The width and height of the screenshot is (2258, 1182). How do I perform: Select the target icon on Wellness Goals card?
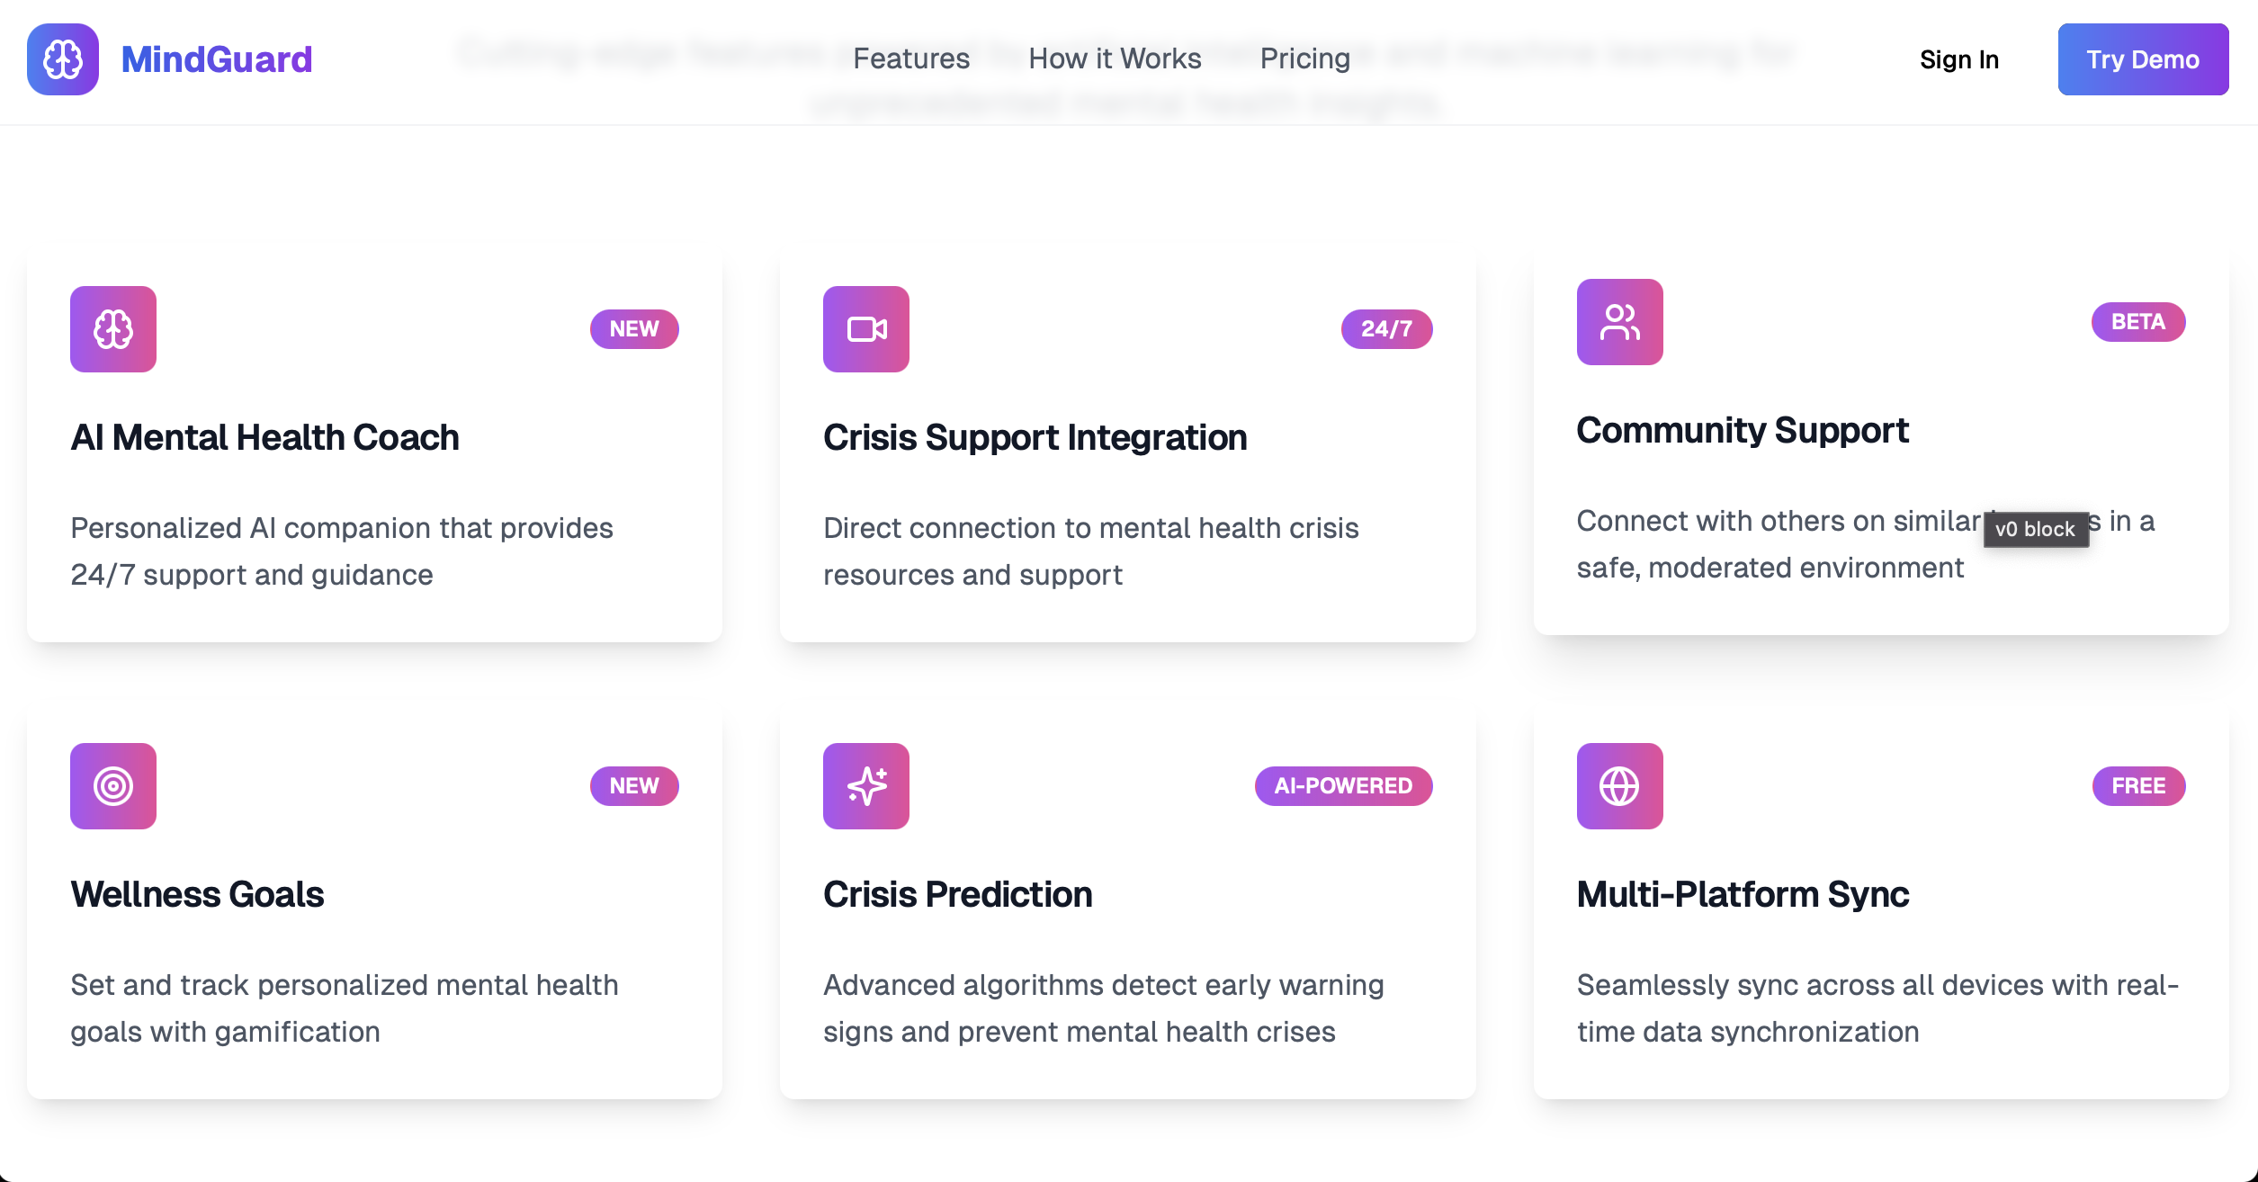coord(112,785)
